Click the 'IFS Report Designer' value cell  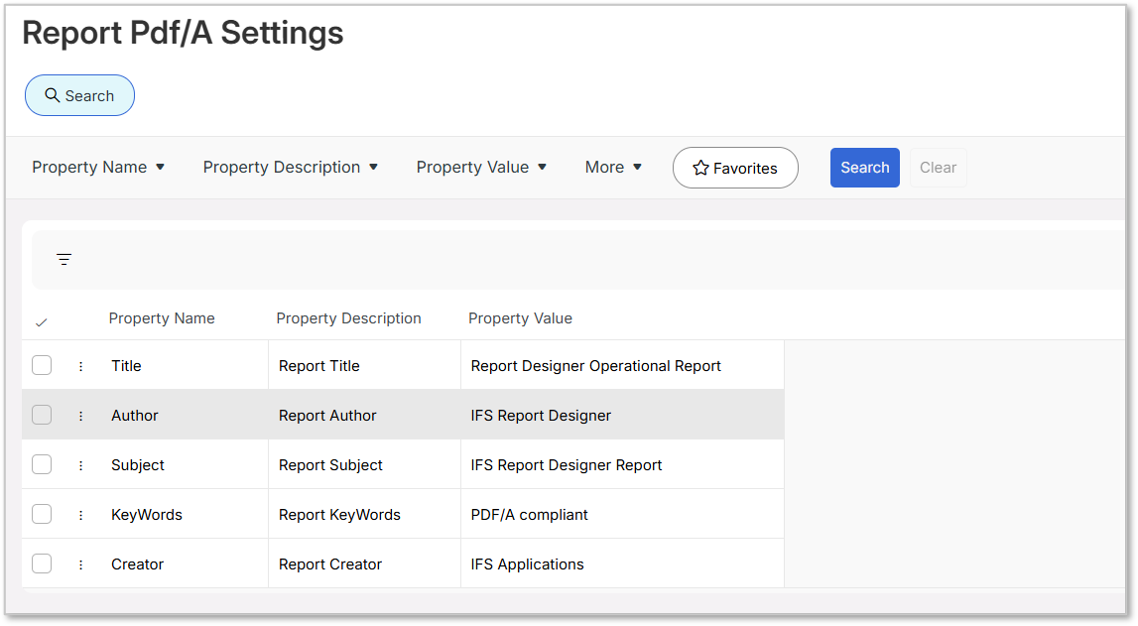(623, 415)
